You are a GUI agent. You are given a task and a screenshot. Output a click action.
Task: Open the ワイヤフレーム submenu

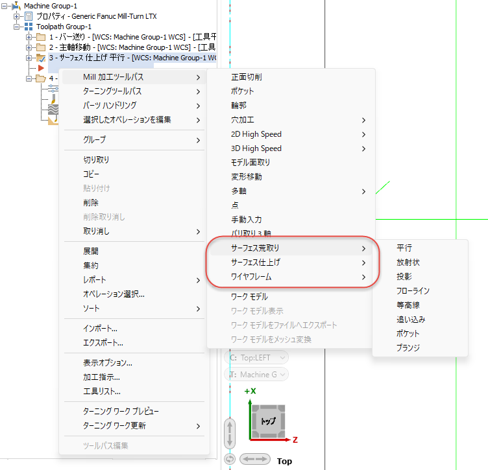[291, 277]
